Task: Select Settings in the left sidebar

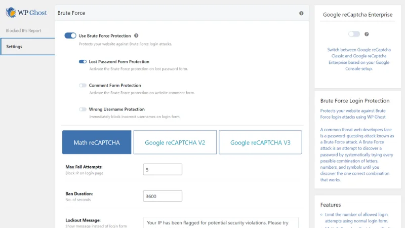Action: tap(14, 47)
